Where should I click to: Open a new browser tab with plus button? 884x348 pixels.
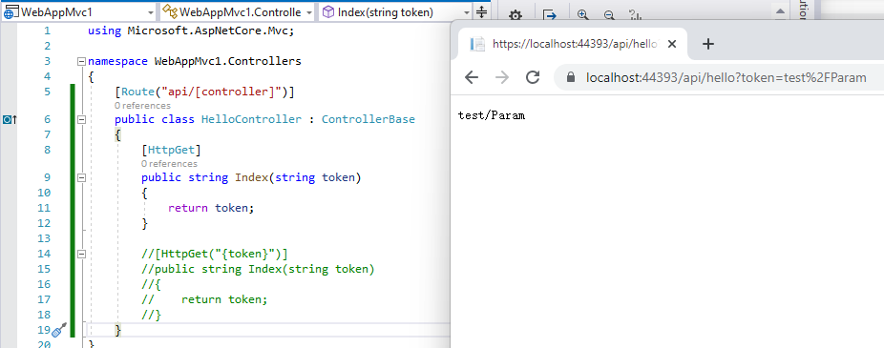point(708,44)
